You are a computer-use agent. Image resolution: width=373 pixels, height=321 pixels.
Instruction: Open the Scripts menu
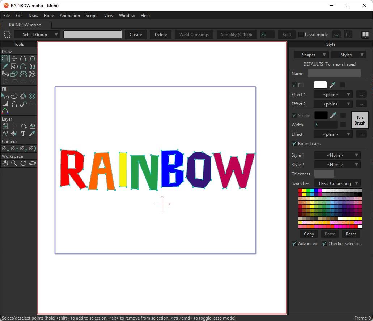pyautogui.click(x=92, y=16)
